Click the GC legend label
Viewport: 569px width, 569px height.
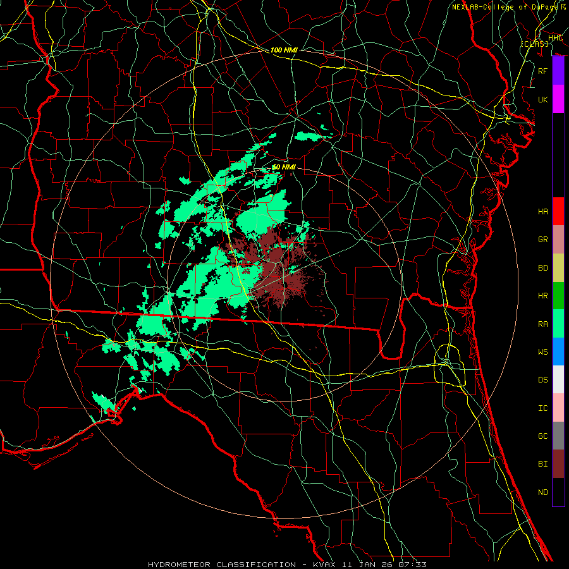coord(542,436)
